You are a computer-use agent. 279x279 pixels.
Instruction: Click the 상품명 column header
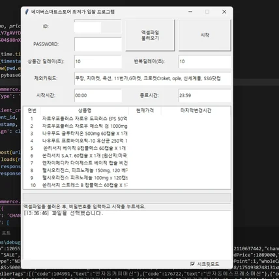click(x=85, y=110)
